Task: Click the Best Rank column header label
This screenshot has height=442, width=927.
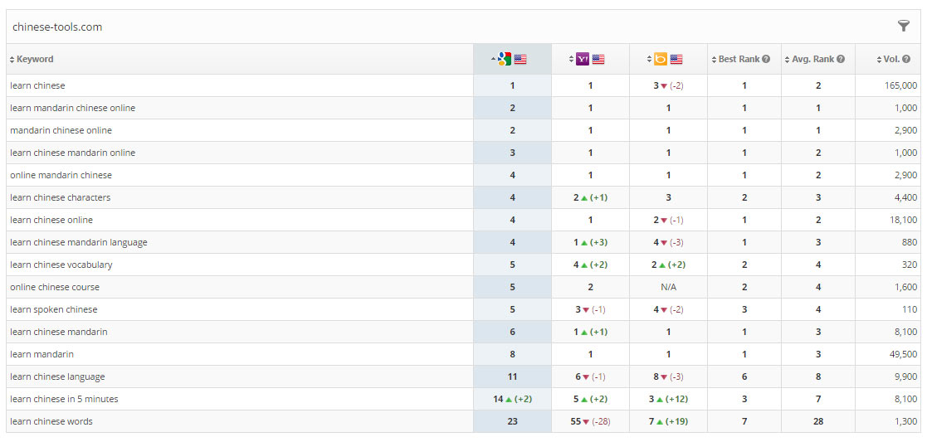Action: (739, 60)
